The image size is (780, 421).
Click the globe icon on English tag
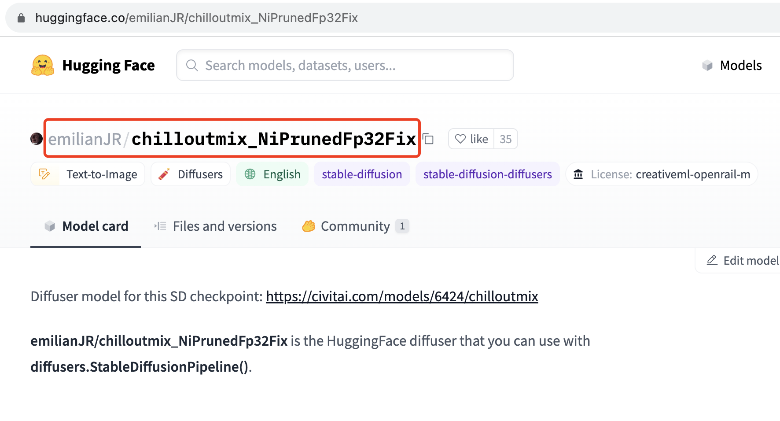coord(250,174)
